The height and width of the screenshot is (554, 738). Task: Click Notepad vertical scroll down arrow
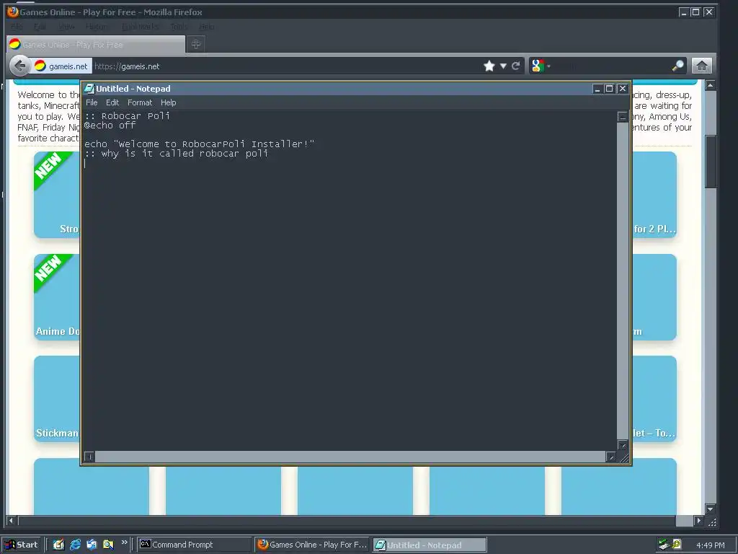coord(622,445)
